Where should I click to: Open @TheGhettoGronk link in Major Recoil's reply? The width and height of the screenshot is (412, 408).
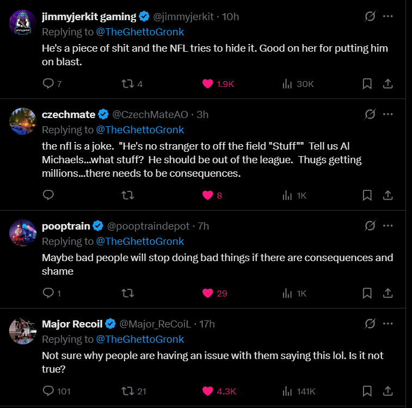point(140,339)
